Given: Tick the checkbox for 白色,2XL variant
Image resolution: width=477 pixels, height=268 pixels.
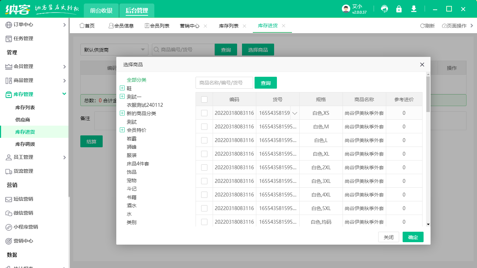Looking at the screenshot, I should click(204, 167).
